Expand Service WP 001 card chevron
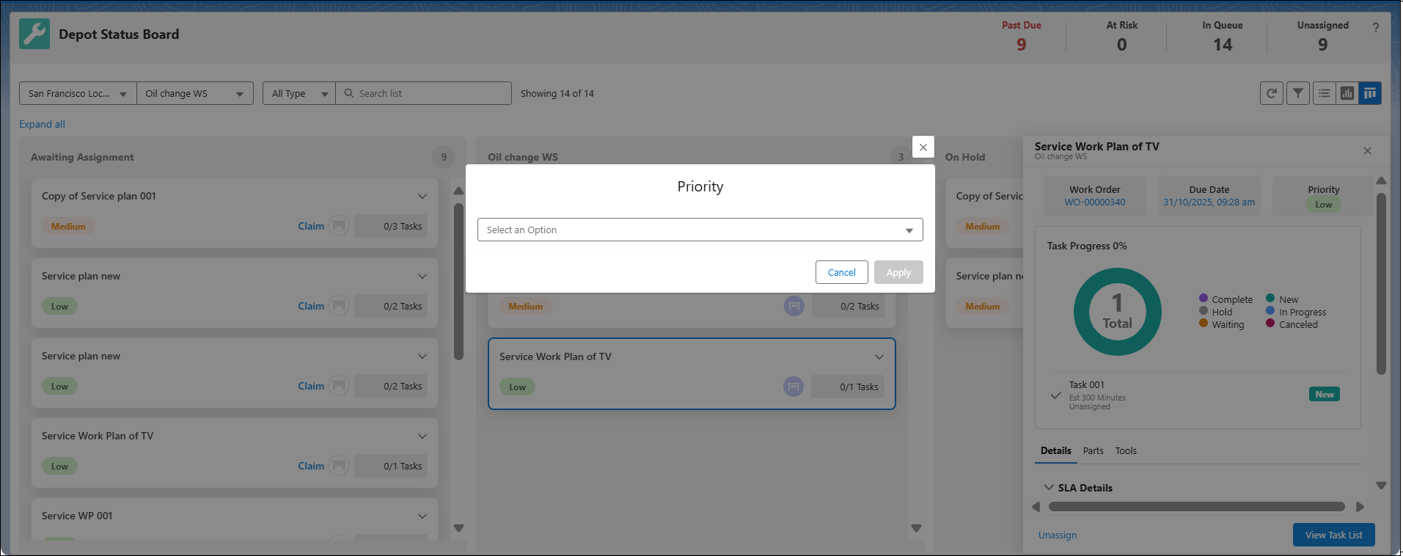1403x556 pixels. [x=422, y=516]
